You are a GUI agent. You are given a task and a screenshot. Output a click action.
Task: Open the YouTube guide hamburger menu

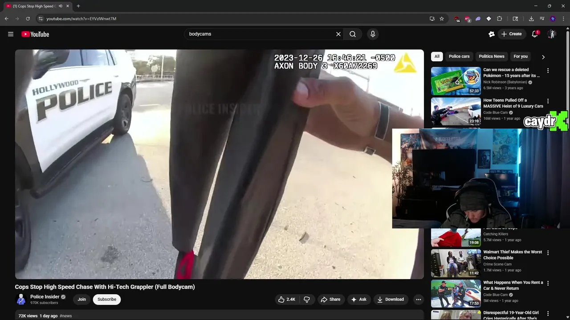11,34
